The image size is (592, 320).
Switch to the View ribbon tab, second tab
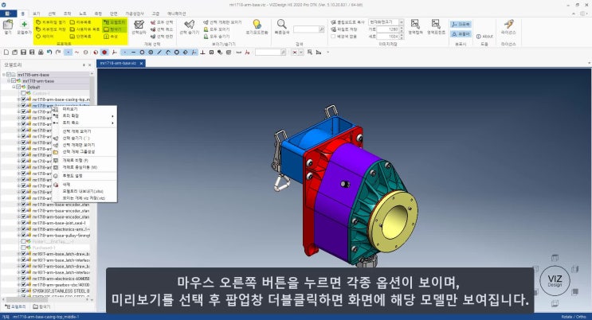[x=36, y=14]
